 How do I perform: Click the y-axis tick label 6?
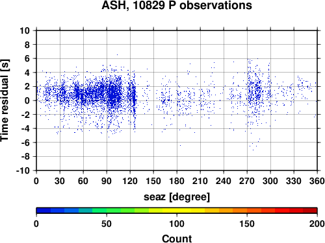tap(27, 58)
